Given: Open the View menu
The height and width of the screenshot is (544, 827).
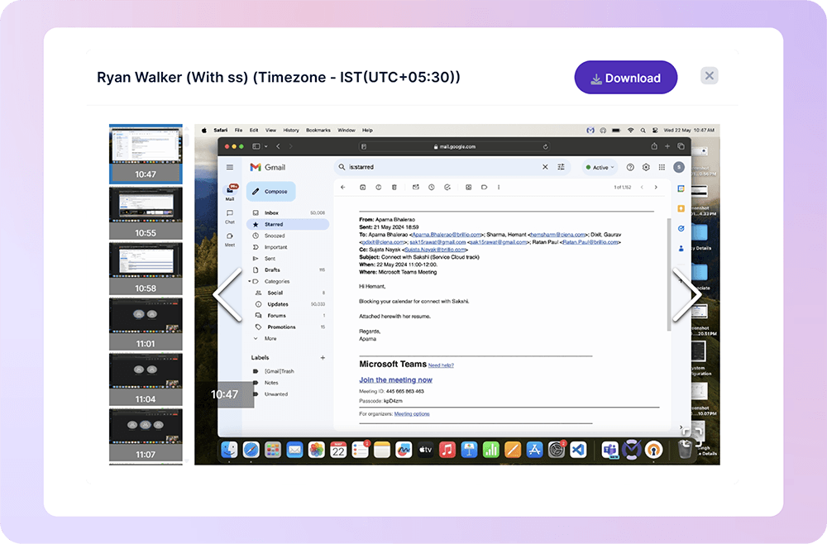Looking at the screenshot, I should (270, 130).
